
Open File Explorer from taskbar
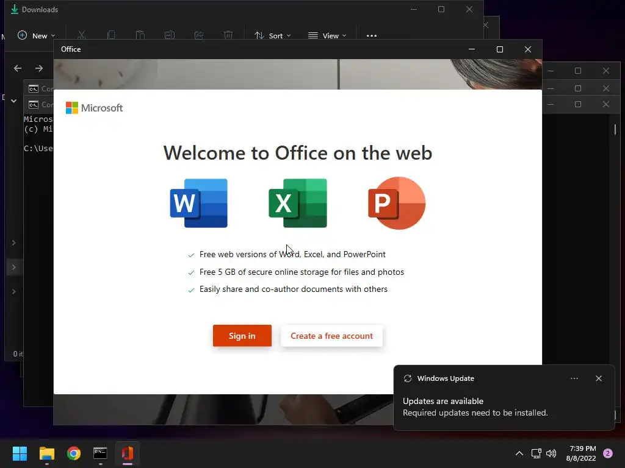[x=47, y=453]
